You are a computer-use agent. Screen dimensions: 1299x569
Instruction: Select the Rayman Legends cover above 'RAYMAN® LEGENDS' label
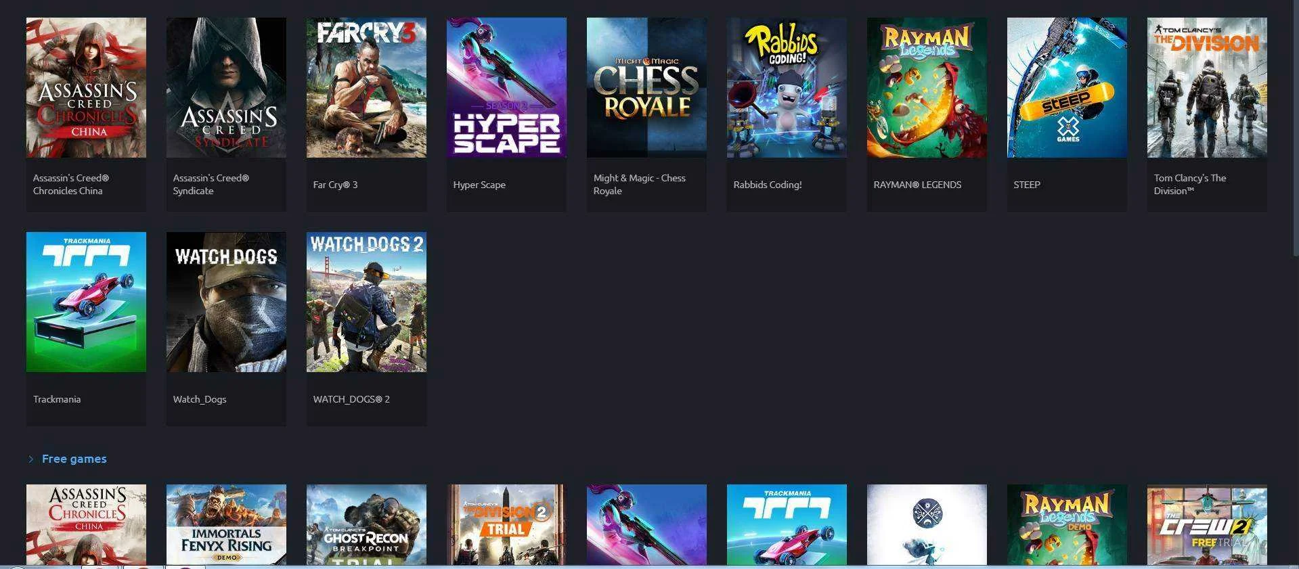click(927, 87)
